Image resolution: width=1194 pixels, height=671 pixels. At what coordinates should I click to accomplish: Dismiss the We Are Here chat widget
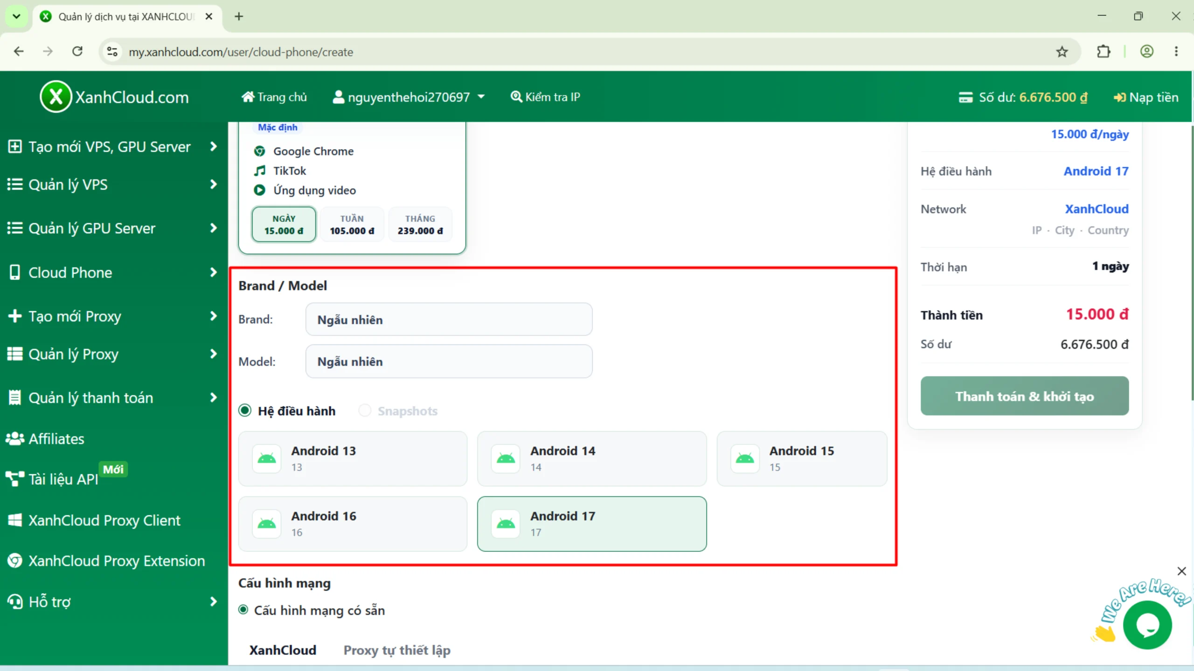[1181, 571]
